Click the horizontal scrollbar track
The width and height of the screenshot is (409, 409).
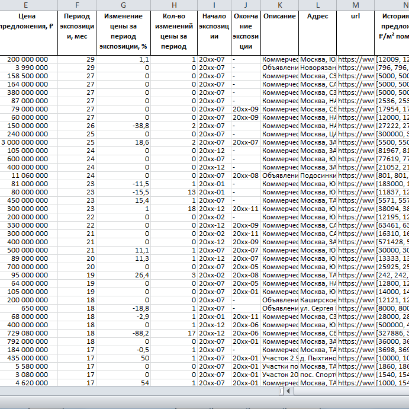point(351,391)
